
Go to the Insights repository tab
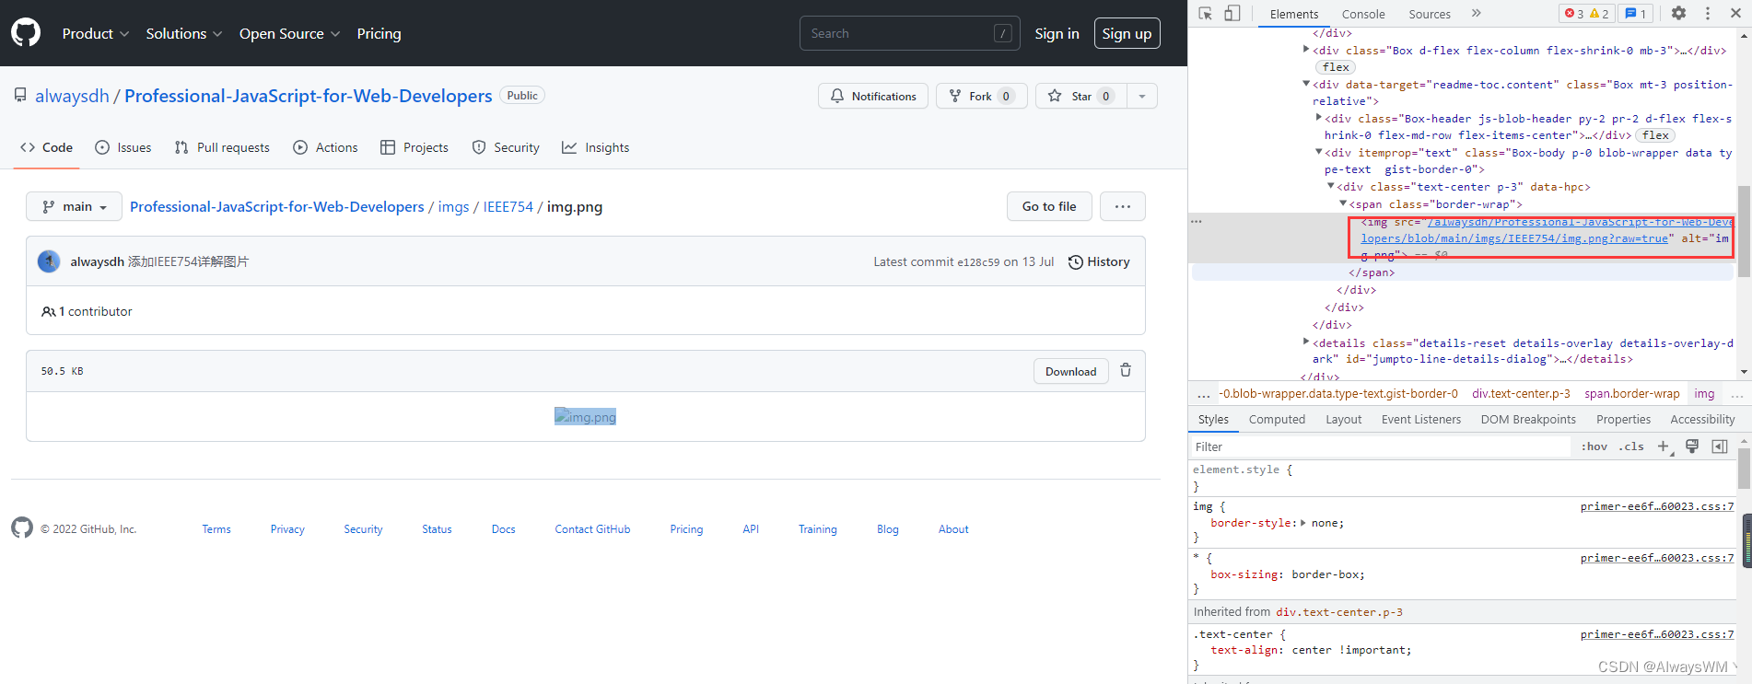(x=596, y=147)
